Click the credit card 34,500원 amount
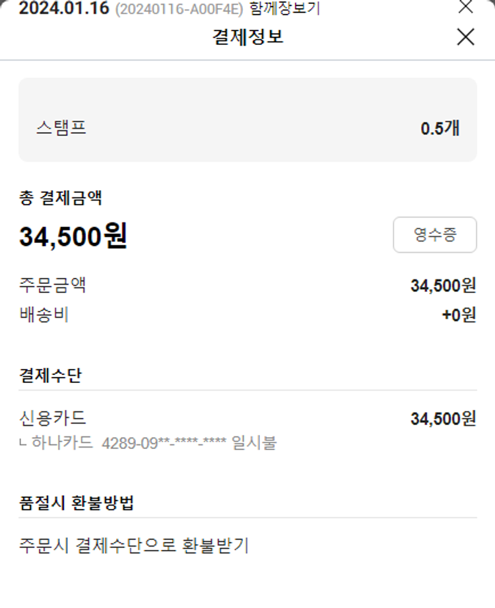 443,419
